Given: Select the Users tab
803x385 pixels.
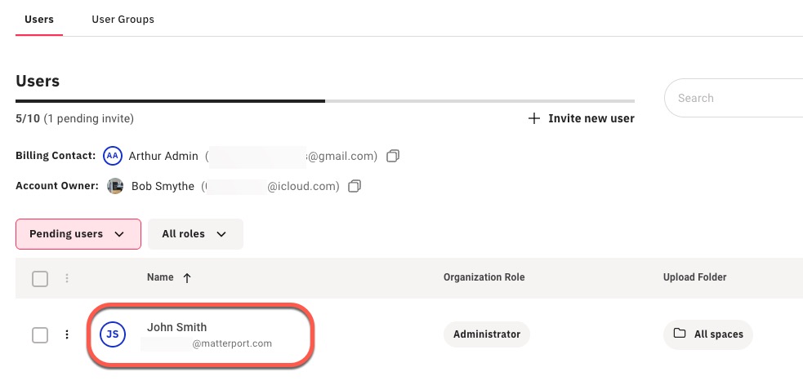Looking at the screenshot, I should pos(39,19).
